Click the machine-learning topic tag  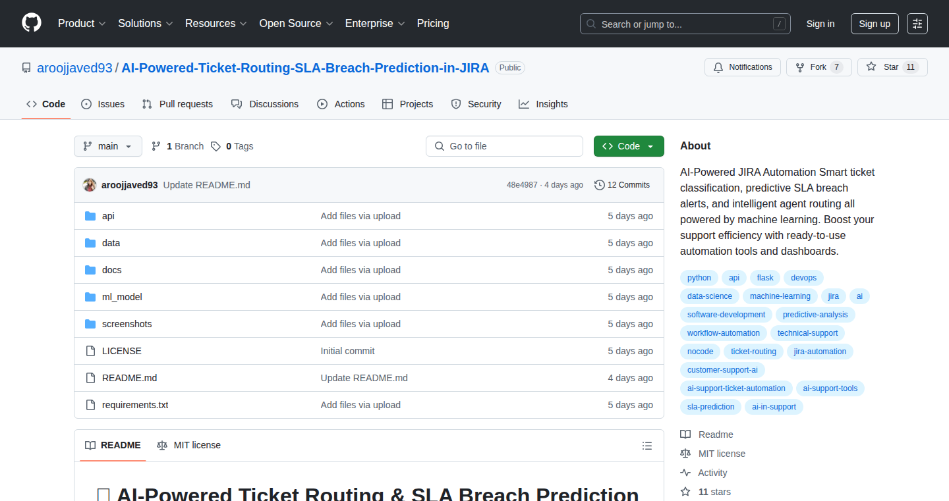coord(780,296)
